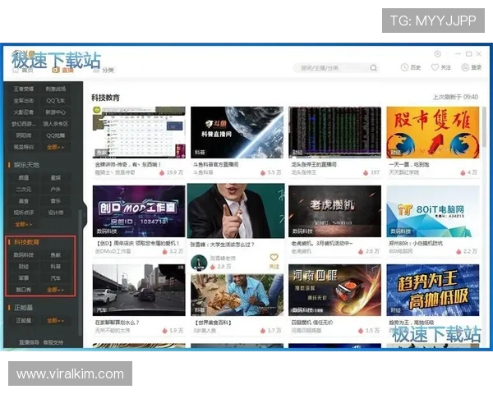Open the 80iT电脑网 stream thumbnail
The width and height of the screenshot is (493, 394).
point(433,211)
